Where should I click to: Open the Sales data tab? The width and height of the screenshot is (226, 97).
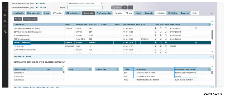pos(148,13)
